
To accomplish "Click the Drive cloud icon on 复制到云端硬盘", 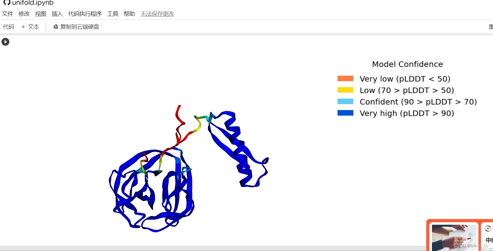I will (56, 27).
